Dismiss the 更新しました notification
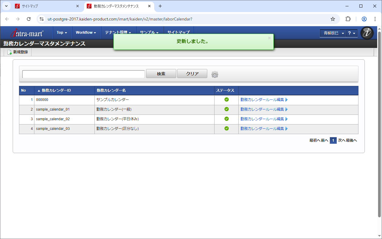 tap(269, 38)
